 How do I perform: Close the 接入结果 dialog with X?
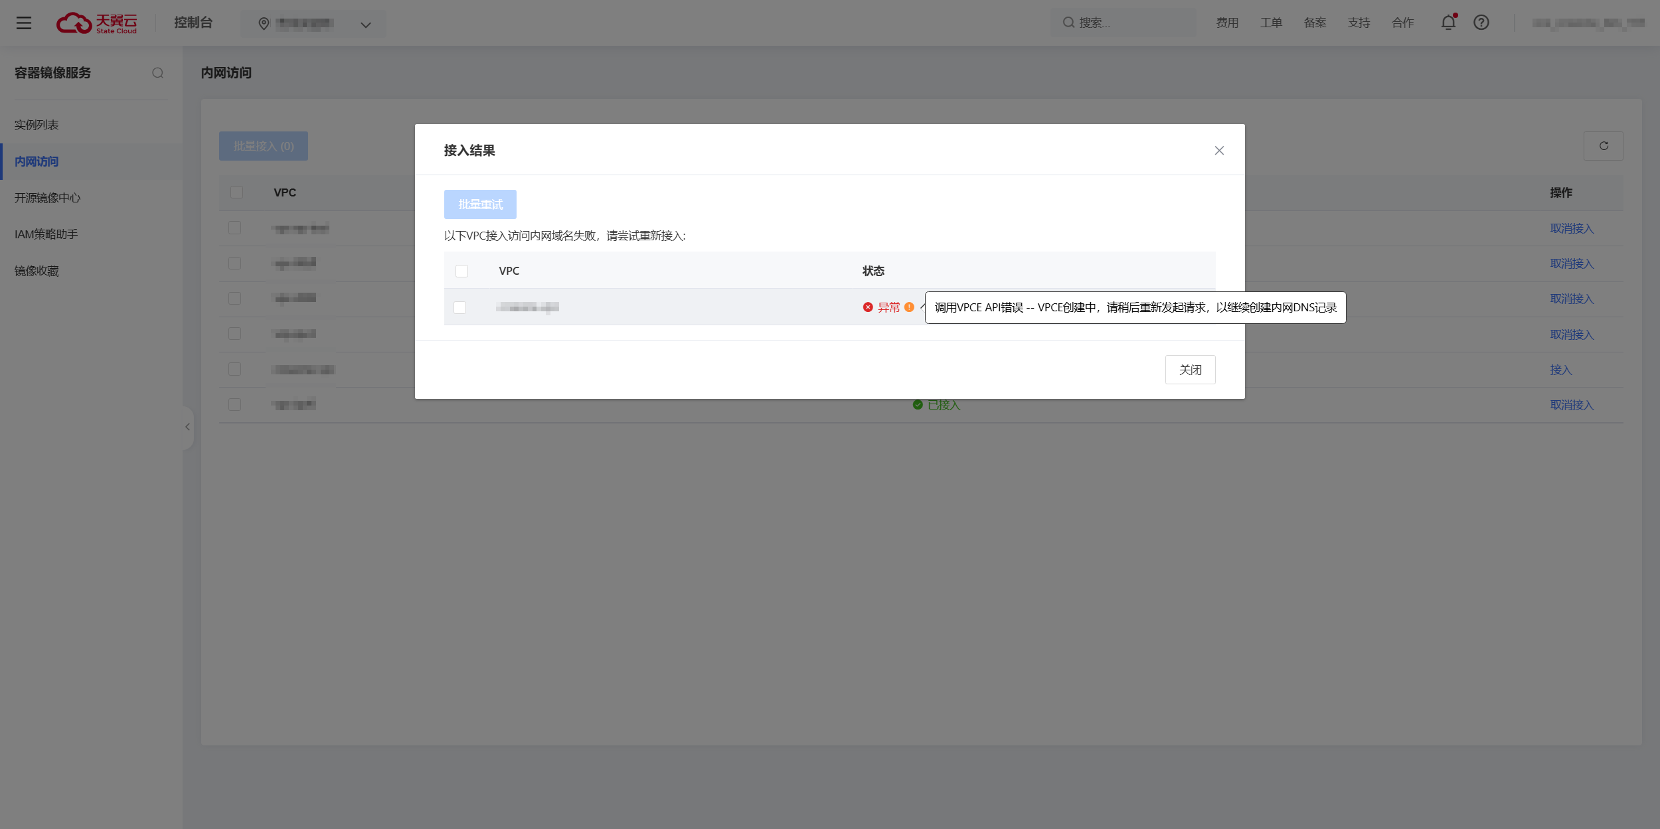[x=1219, y=151]
